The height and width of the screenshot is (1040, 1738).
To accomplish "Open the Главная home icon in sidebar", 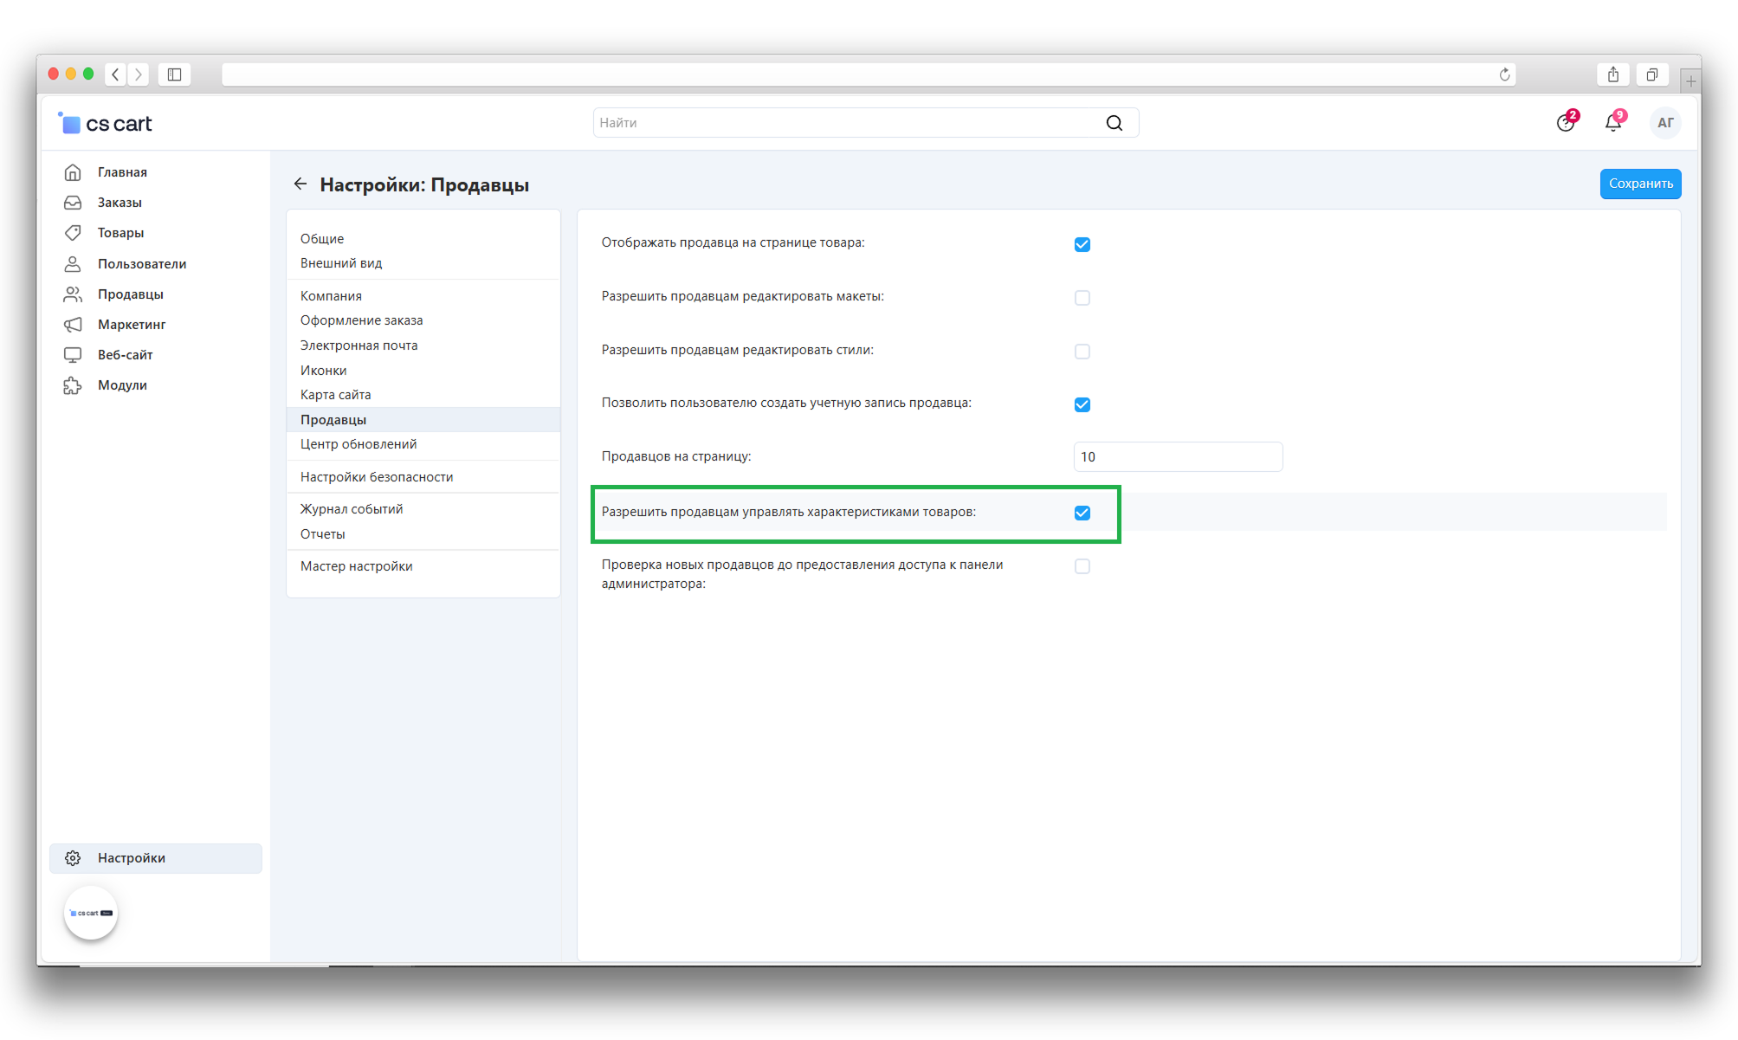I will (73, 172).
